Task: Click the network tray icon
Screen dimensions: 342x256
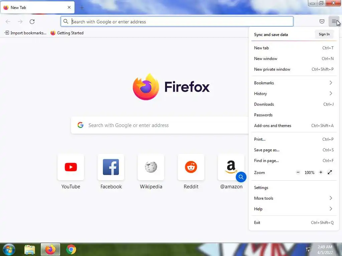Action: (308, 249)
